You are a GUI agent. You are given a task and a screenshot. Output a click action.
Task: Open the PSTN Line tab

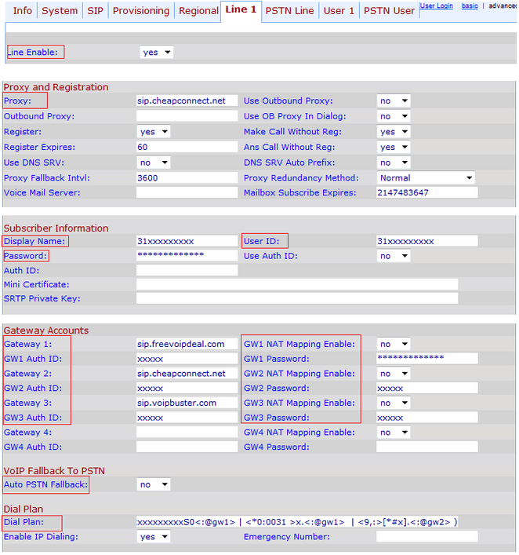click(x=290, y=11)
